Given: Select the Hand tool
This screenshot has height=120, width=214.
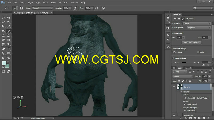Looking at the screenshot, I should pos(3,58).
